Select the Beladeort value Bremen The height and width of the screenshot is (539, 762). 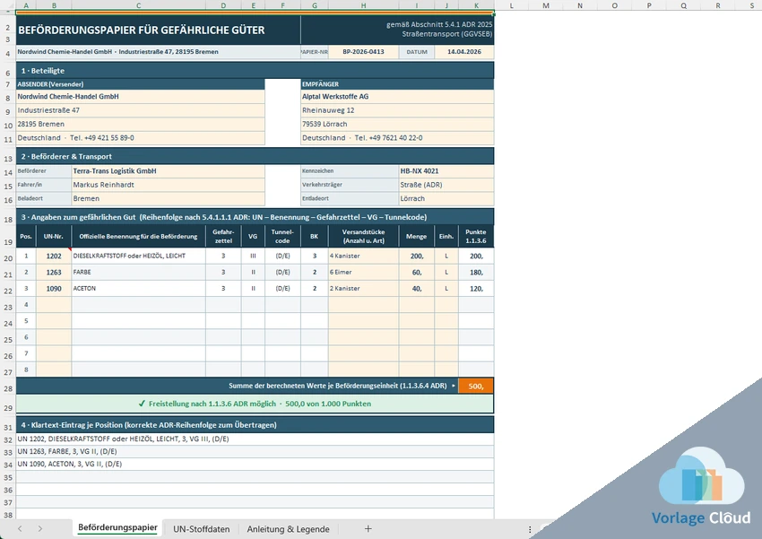169,198
